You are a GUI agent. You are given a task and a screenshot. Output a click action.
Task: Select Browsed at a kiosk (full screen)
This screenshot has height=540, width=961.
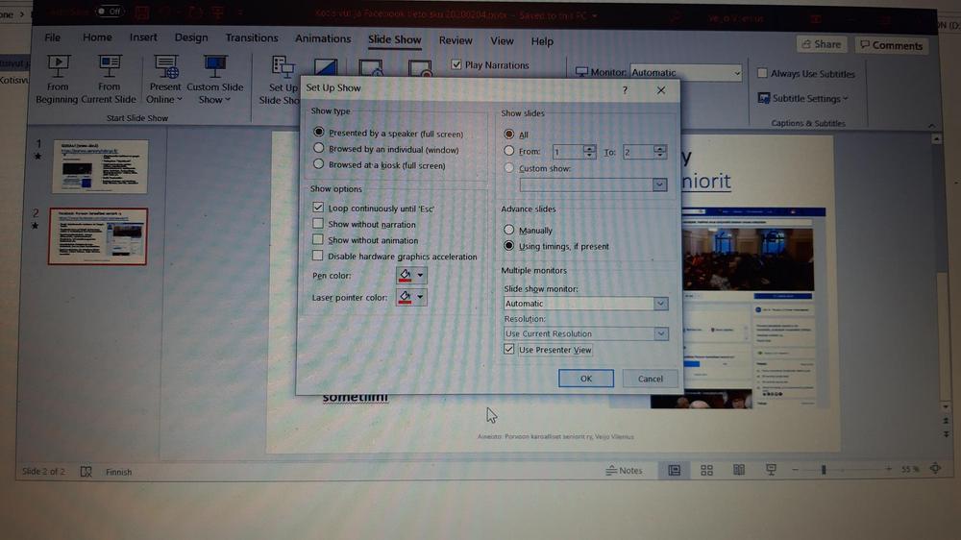coord(320,165)
